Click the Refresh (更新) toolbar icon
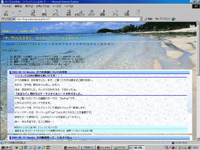 44,13
